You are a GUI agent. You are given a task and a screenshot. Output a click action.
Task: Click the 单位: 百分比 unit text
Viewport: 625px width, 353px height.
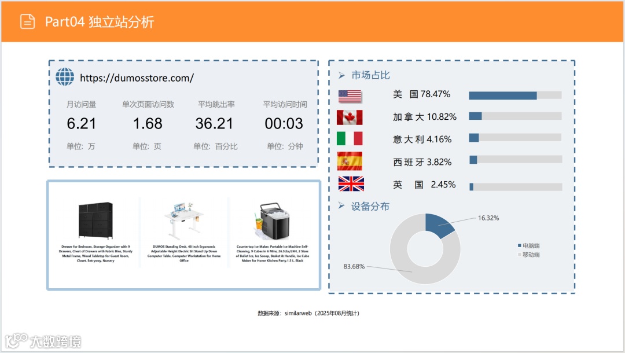point(216,146)
